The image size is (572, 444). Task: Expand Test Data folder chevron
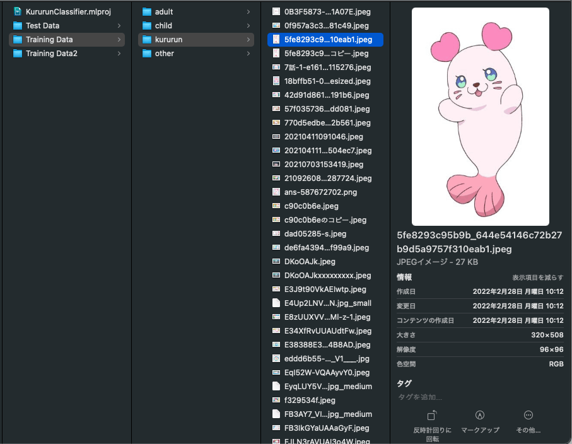pyautogui.click(x=119, y=25)
